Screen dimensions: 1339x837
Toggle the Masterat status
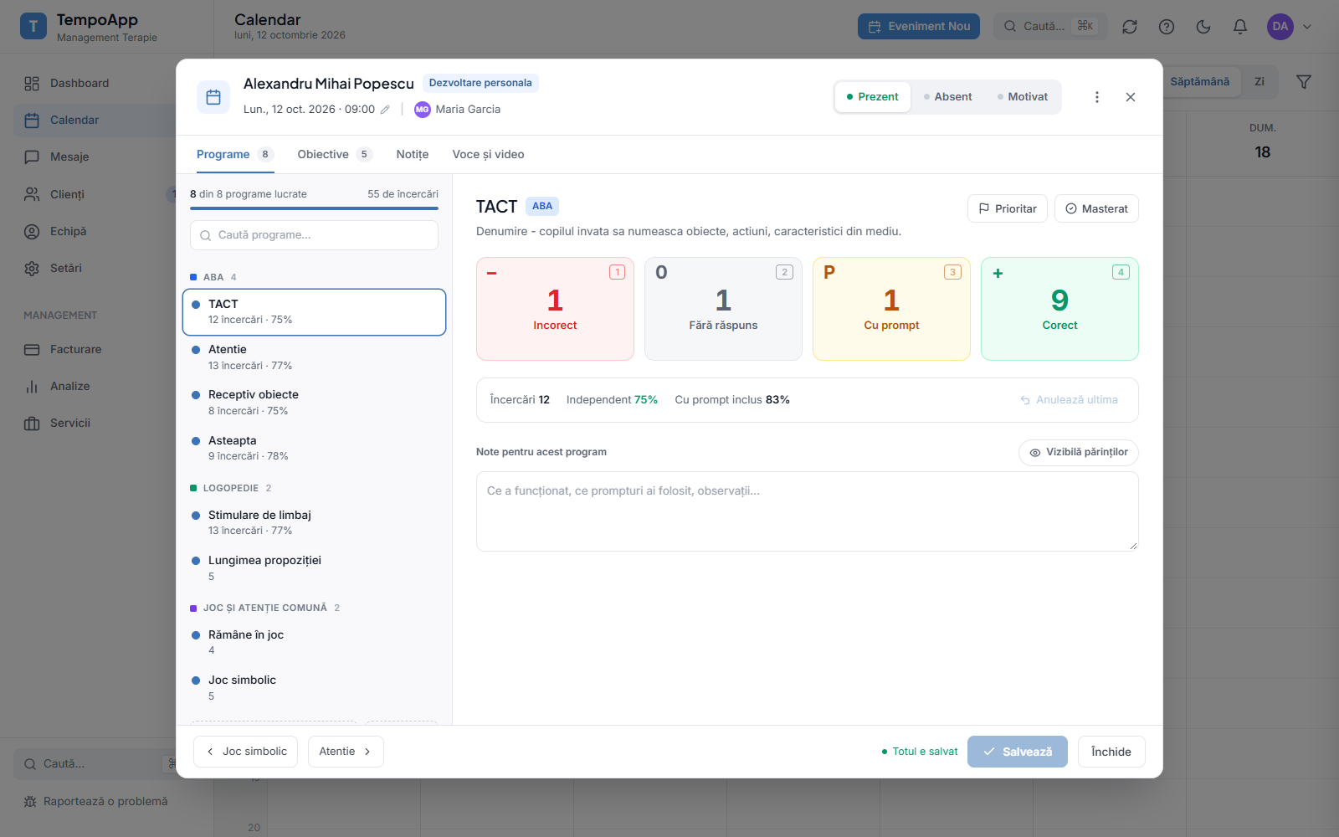(x=1096, y=208)
